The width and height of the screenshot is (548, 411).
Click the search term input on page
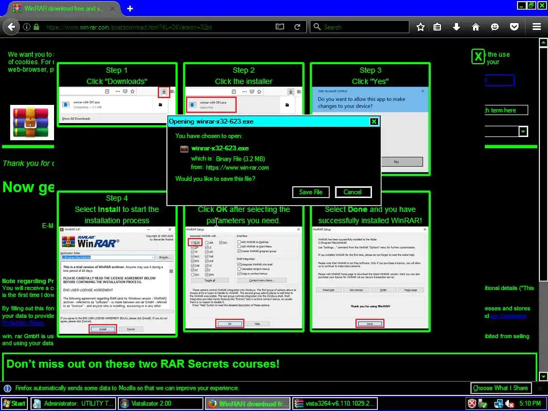pos(506,110)
